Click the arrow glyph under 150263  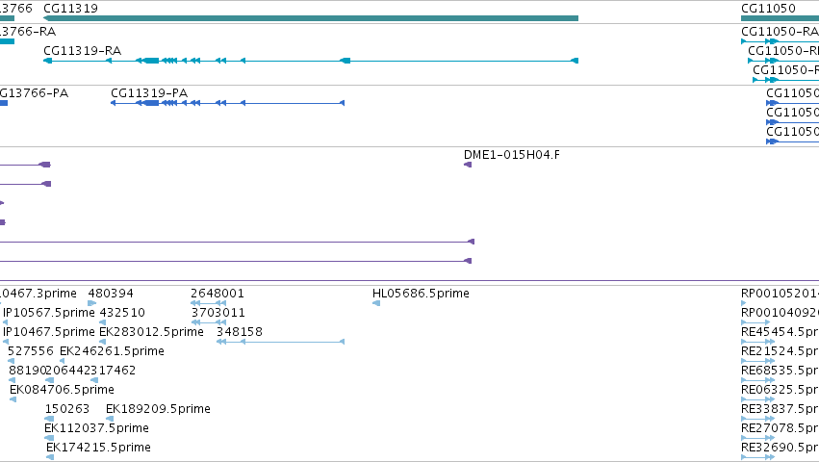(49, 419)
